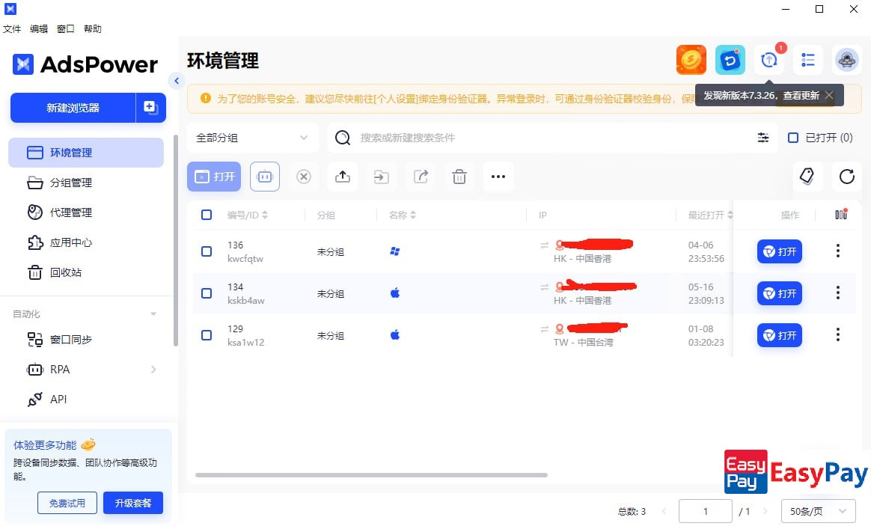Select all profiles with header checkbox
The height and width of the screenshot is (526, 871).
click(207, 215)
